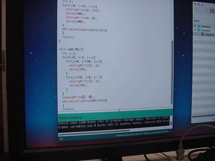Click the for(i=0; i<3; i++){ line

click(79, 57)
